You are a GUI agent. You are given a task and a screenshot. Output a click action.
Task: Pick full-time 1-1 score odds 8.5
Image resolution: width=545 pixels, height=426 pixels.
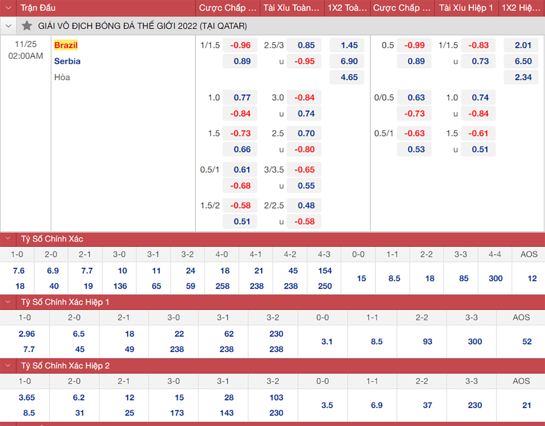coord(394,279)
